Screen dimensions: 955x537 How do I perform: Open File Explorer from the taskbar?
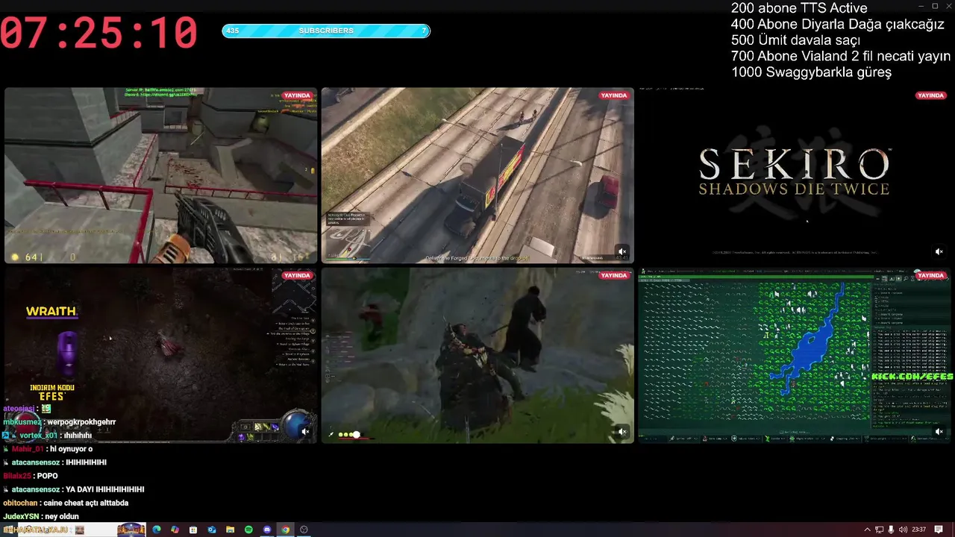click(231, 530)
